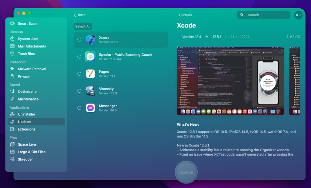Click the System Junk sidebar icon
This screenshot has height=188, width=311.
pyautogui.click(x=12, y=39)
